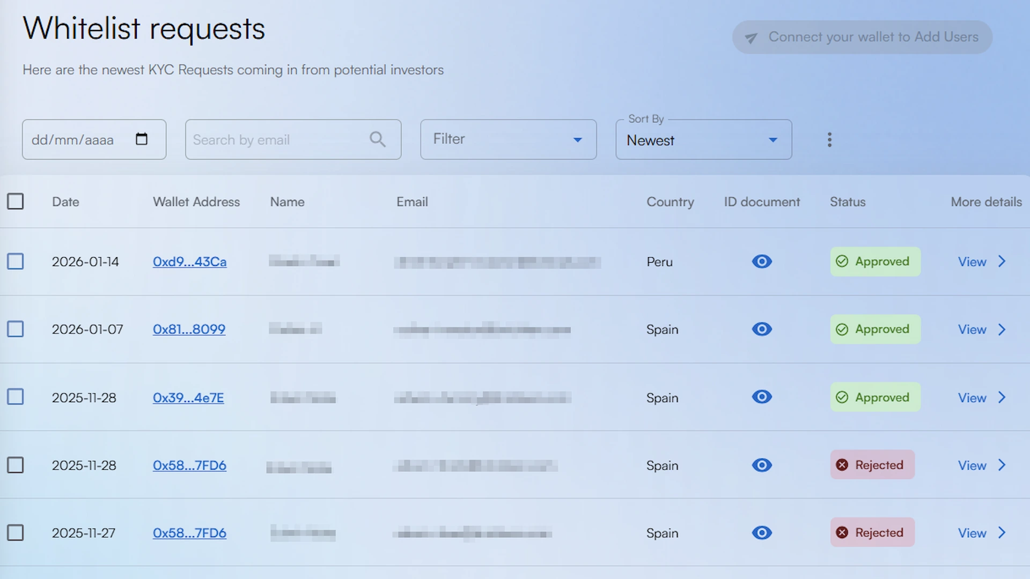Open the calendar icon in the date field
1030x579 pixels.
[141, 138]
